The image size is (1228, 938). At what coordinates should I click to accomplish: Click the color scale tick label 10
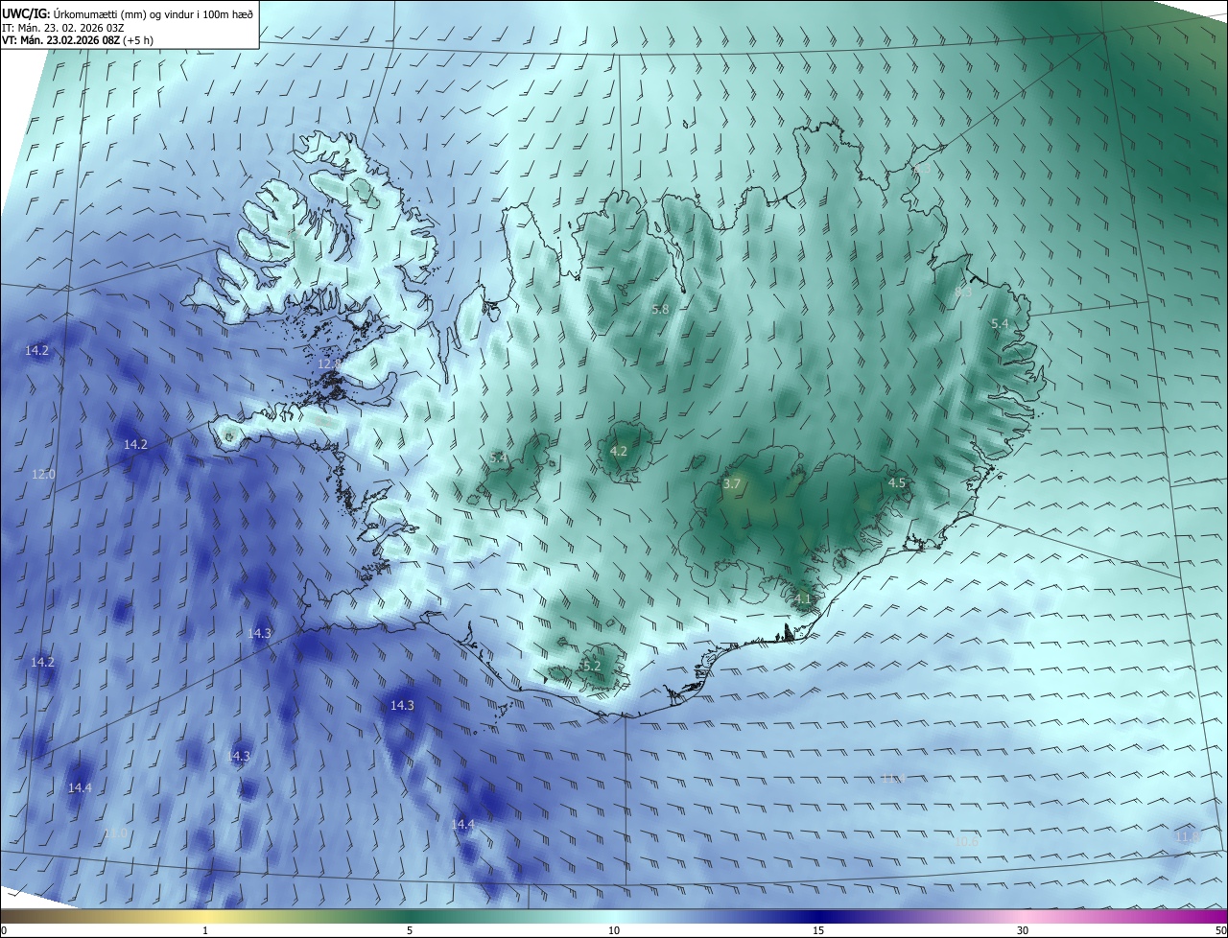click(614, 930)
